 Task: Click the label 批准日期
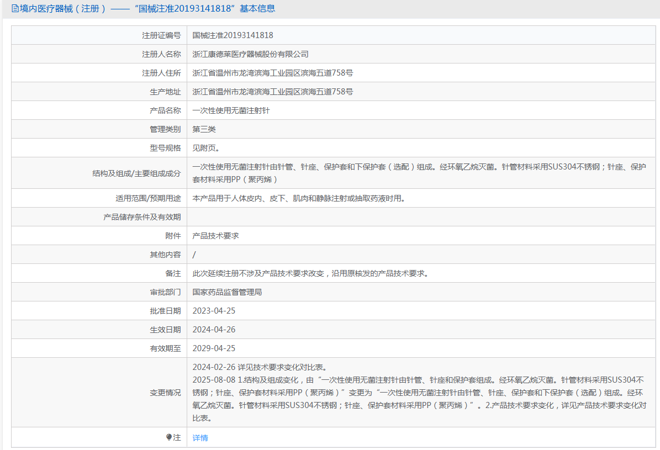click(x=165, y=311)
